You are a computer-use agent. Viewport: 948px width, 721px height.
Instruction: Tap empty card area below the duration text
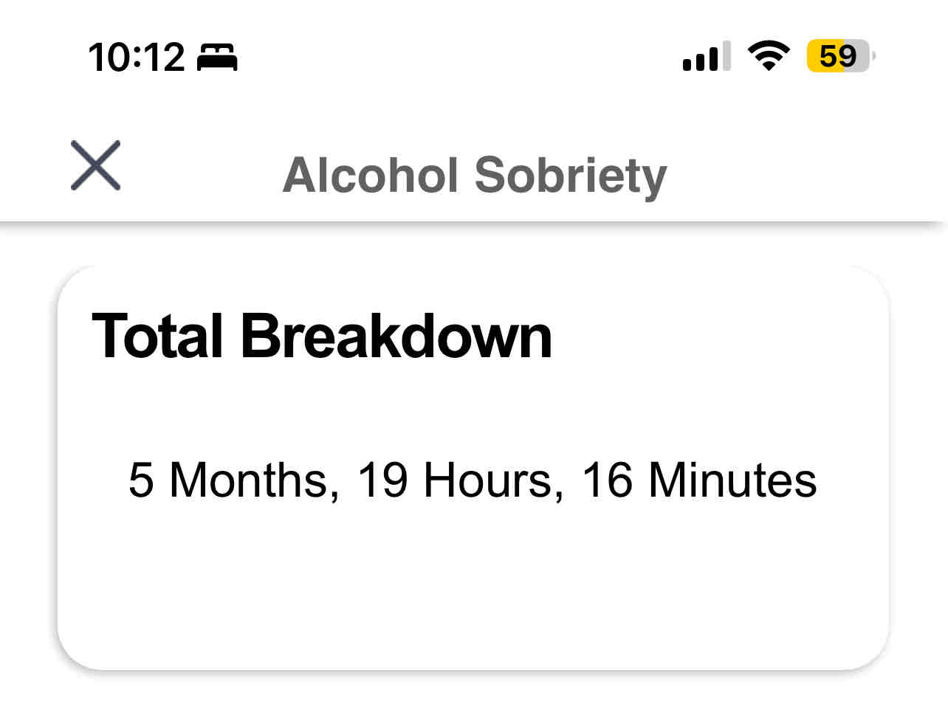473,590
